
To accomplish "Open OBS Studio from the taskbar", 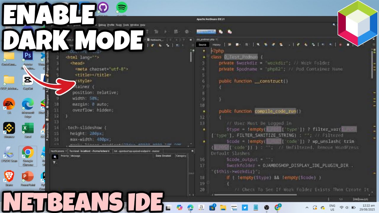I will point(266,208).
